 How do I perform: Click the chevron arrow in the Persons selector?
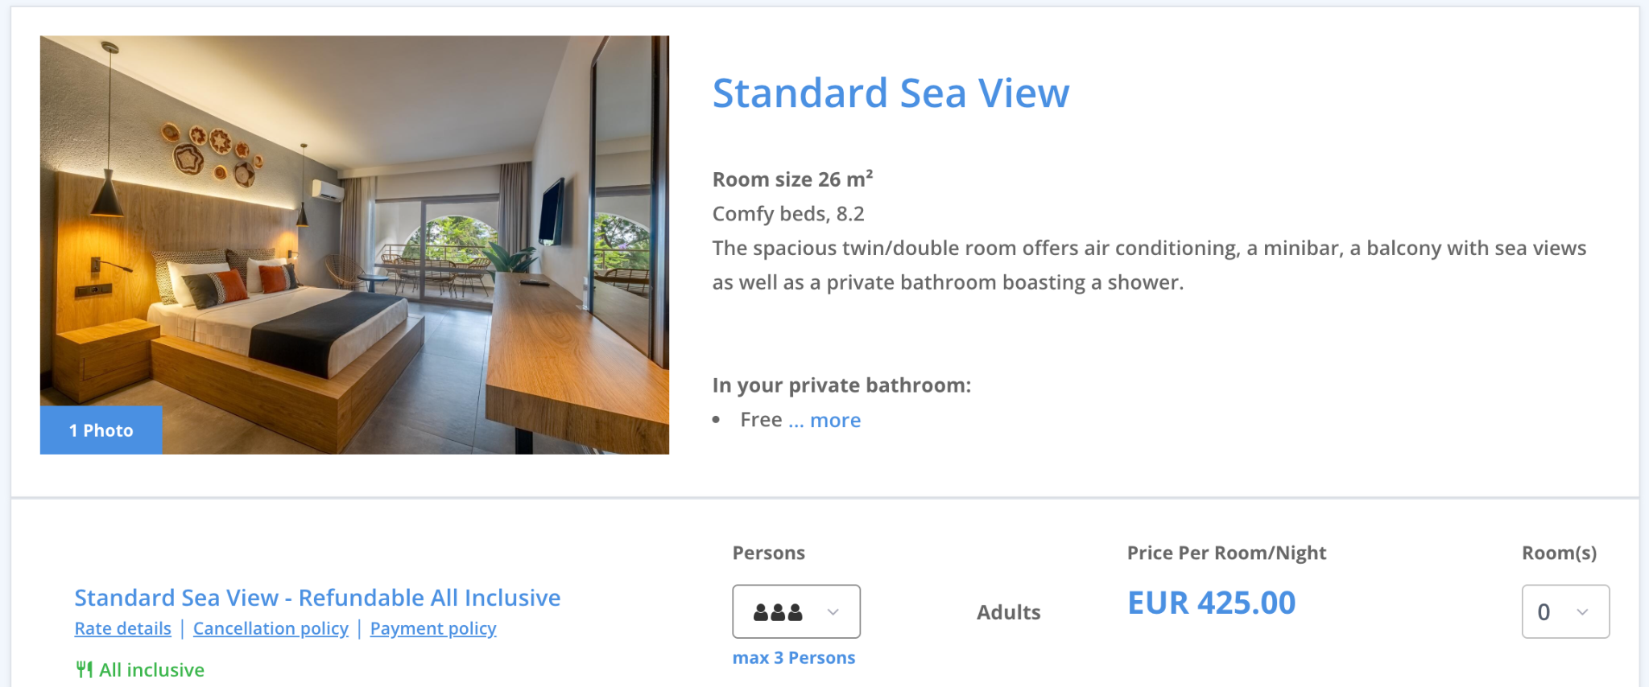tap(833, 612)
